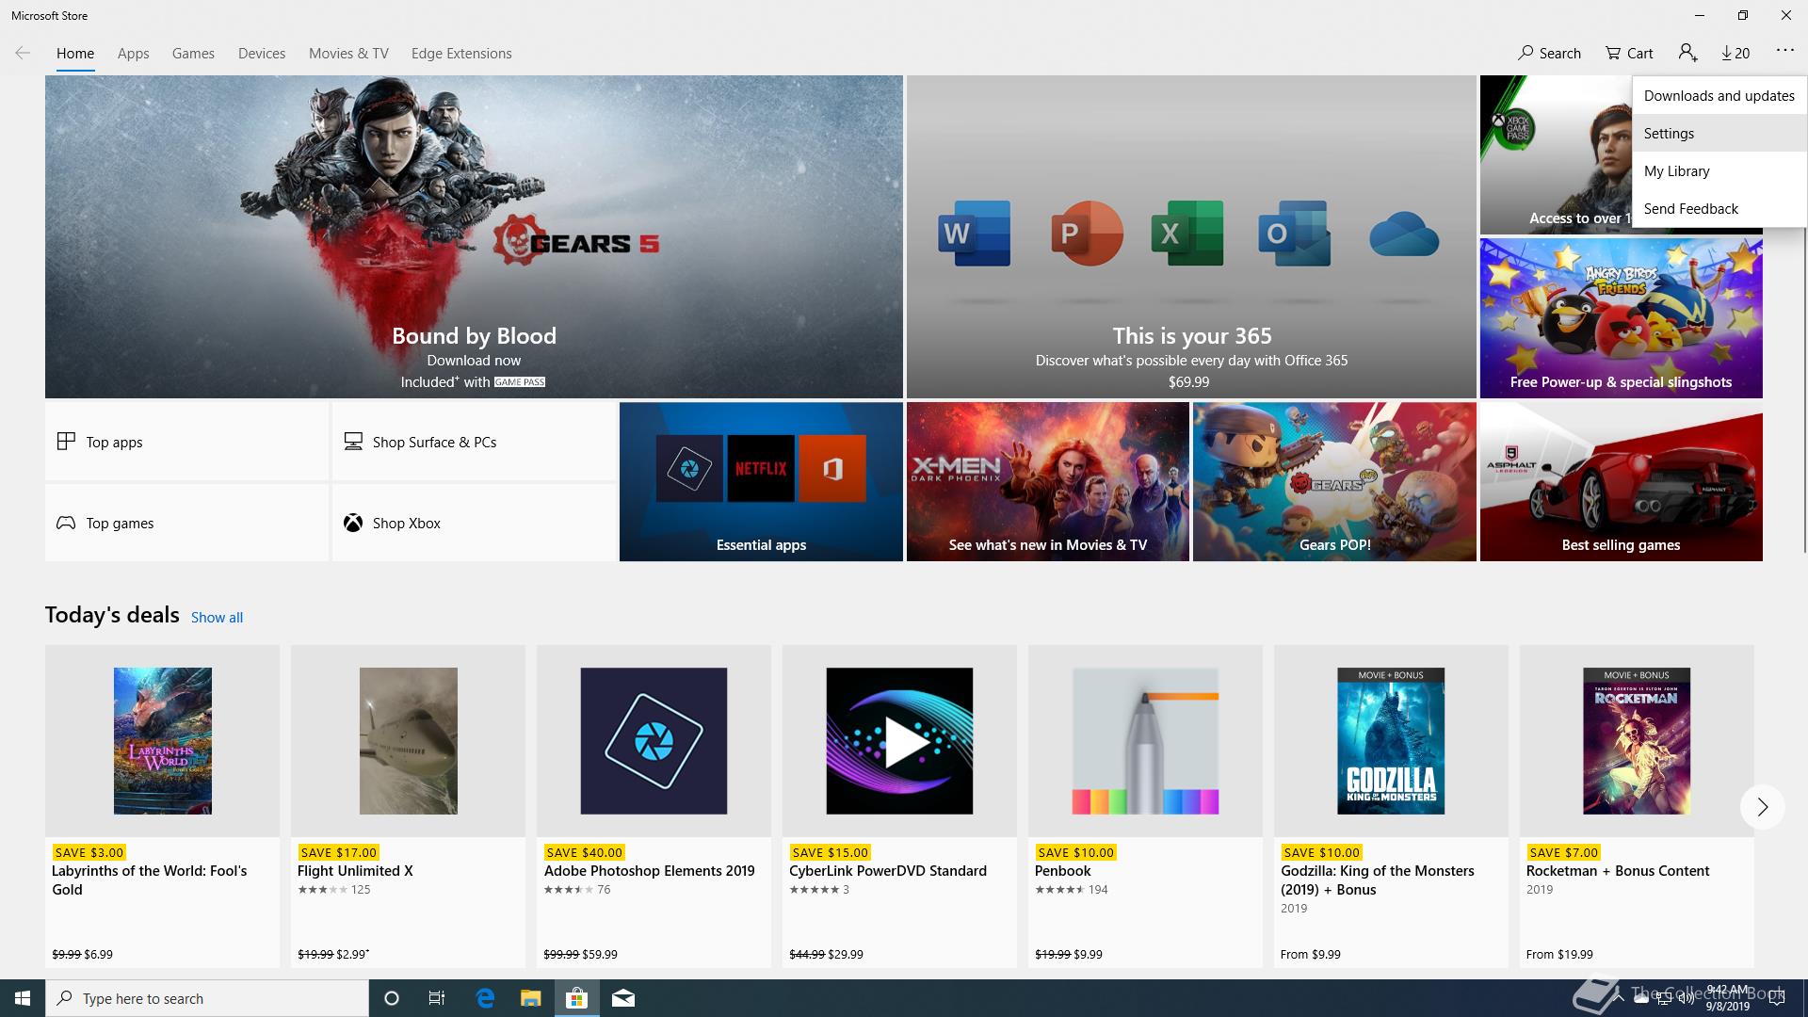Switch to the Home tab

[75, 54]
